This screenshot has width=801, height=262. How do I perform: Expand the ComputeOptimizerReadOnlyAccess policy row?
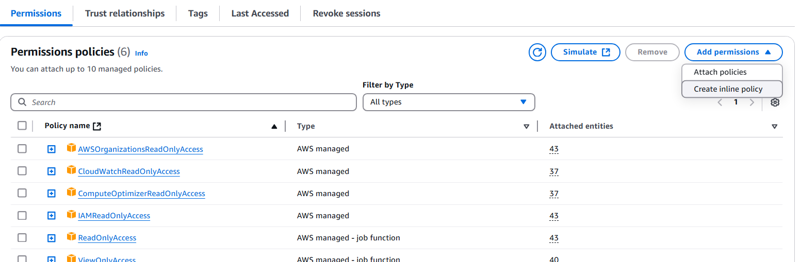pyautogui.click(x=51, y=194)
